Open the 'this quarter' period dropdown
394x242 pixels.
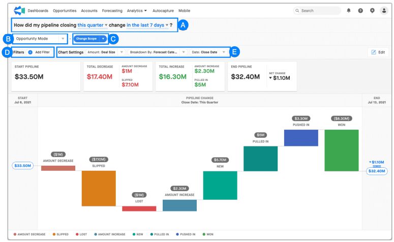(x=92, y=25)
